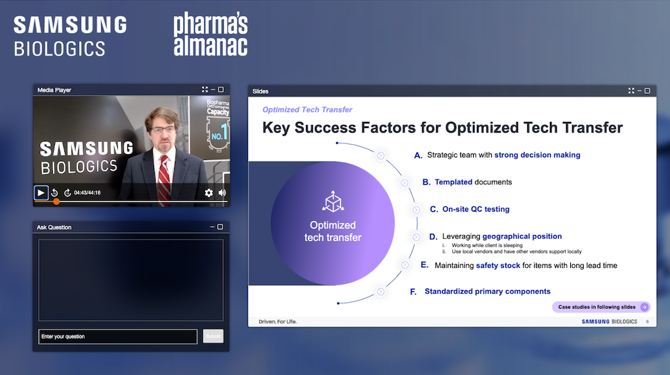
Task: Mute the media player volume
Action: click(222, 193)
